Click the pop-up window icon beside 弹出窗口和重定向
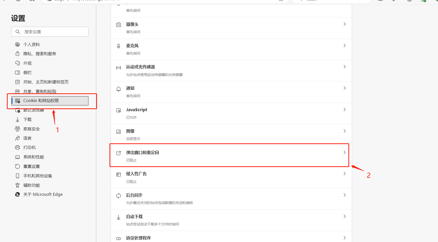 coord(118,153)
